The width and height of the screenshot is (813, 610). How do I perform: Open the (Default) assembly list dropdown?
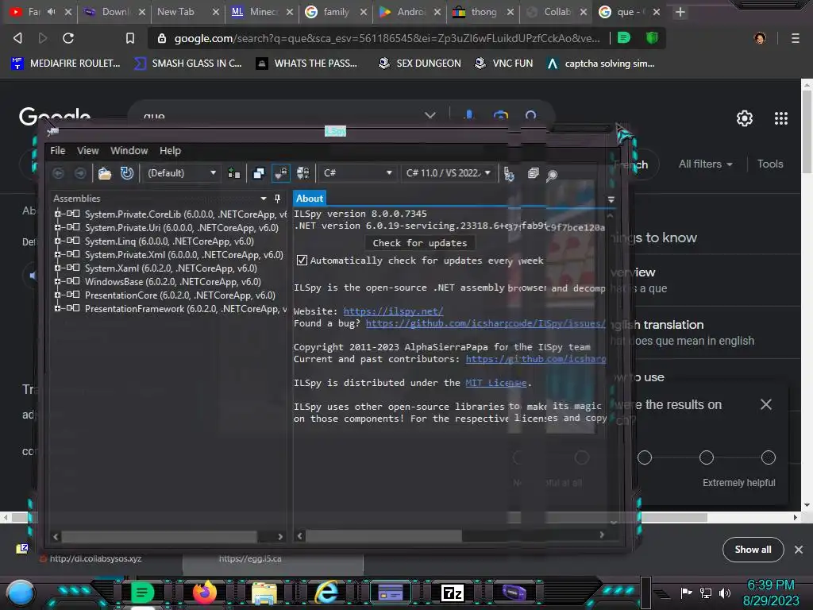point(182,173)
